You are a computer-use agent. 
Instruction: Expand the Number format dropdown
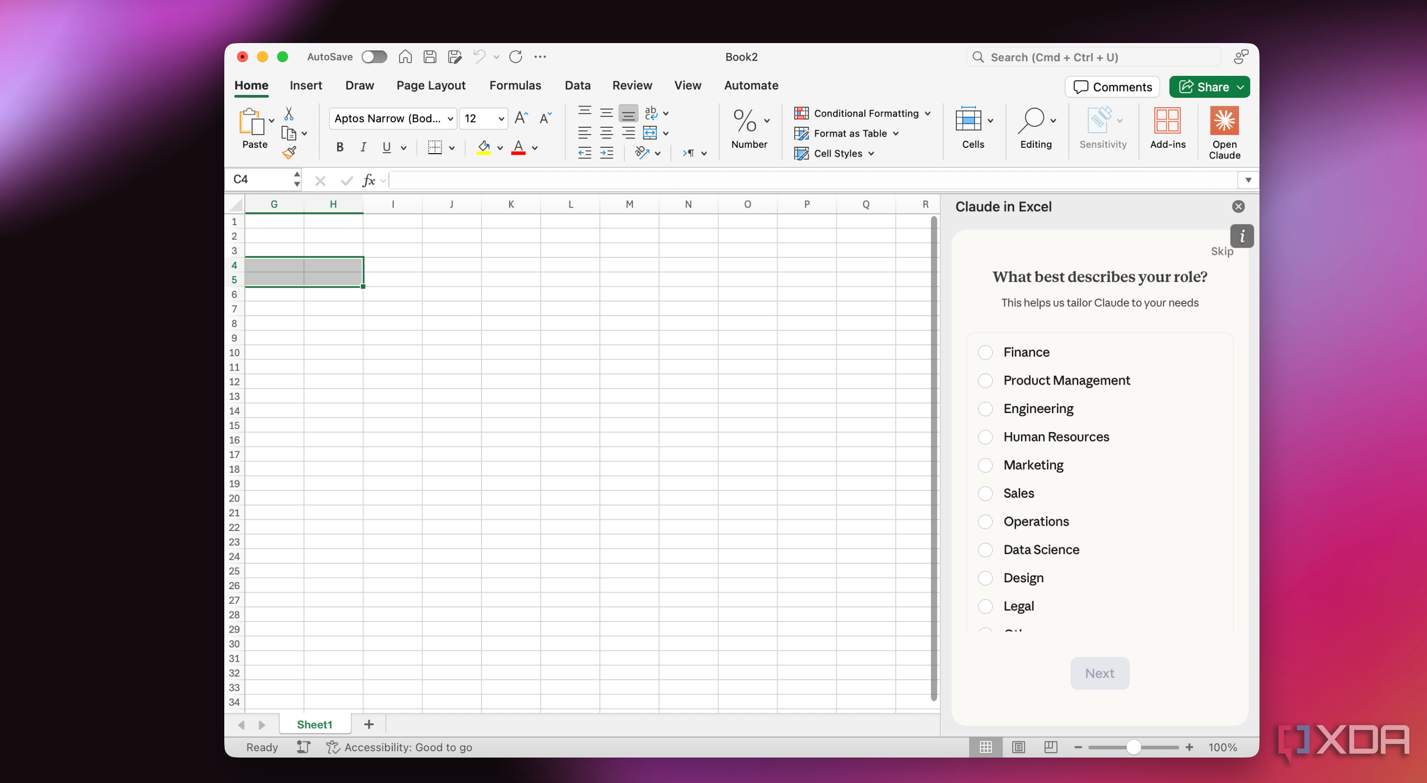[x=767, y=120]
